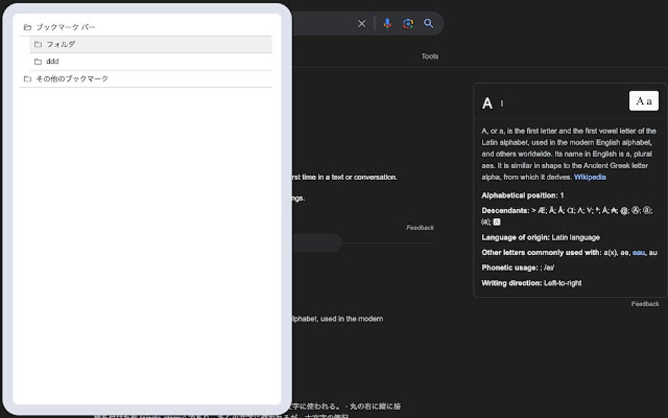Screen dimensions: 668x418
Task: Click Feedback below the knowledge panel
Action: click(645, 303)
